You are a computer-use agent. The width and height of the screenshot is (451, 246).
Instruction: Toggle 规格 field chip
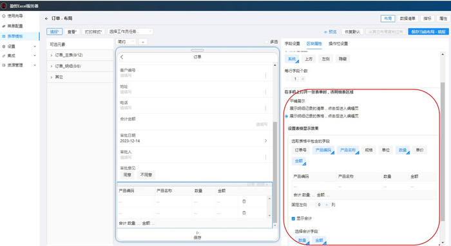(x=369, y=150)
